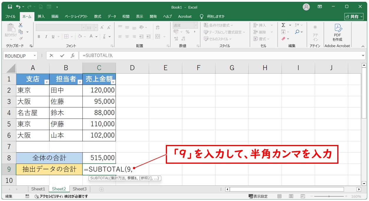This screenshot has width=369, height=201.
Task: Switch to Normal view in the status bar
Action: [x=280, y=196]
